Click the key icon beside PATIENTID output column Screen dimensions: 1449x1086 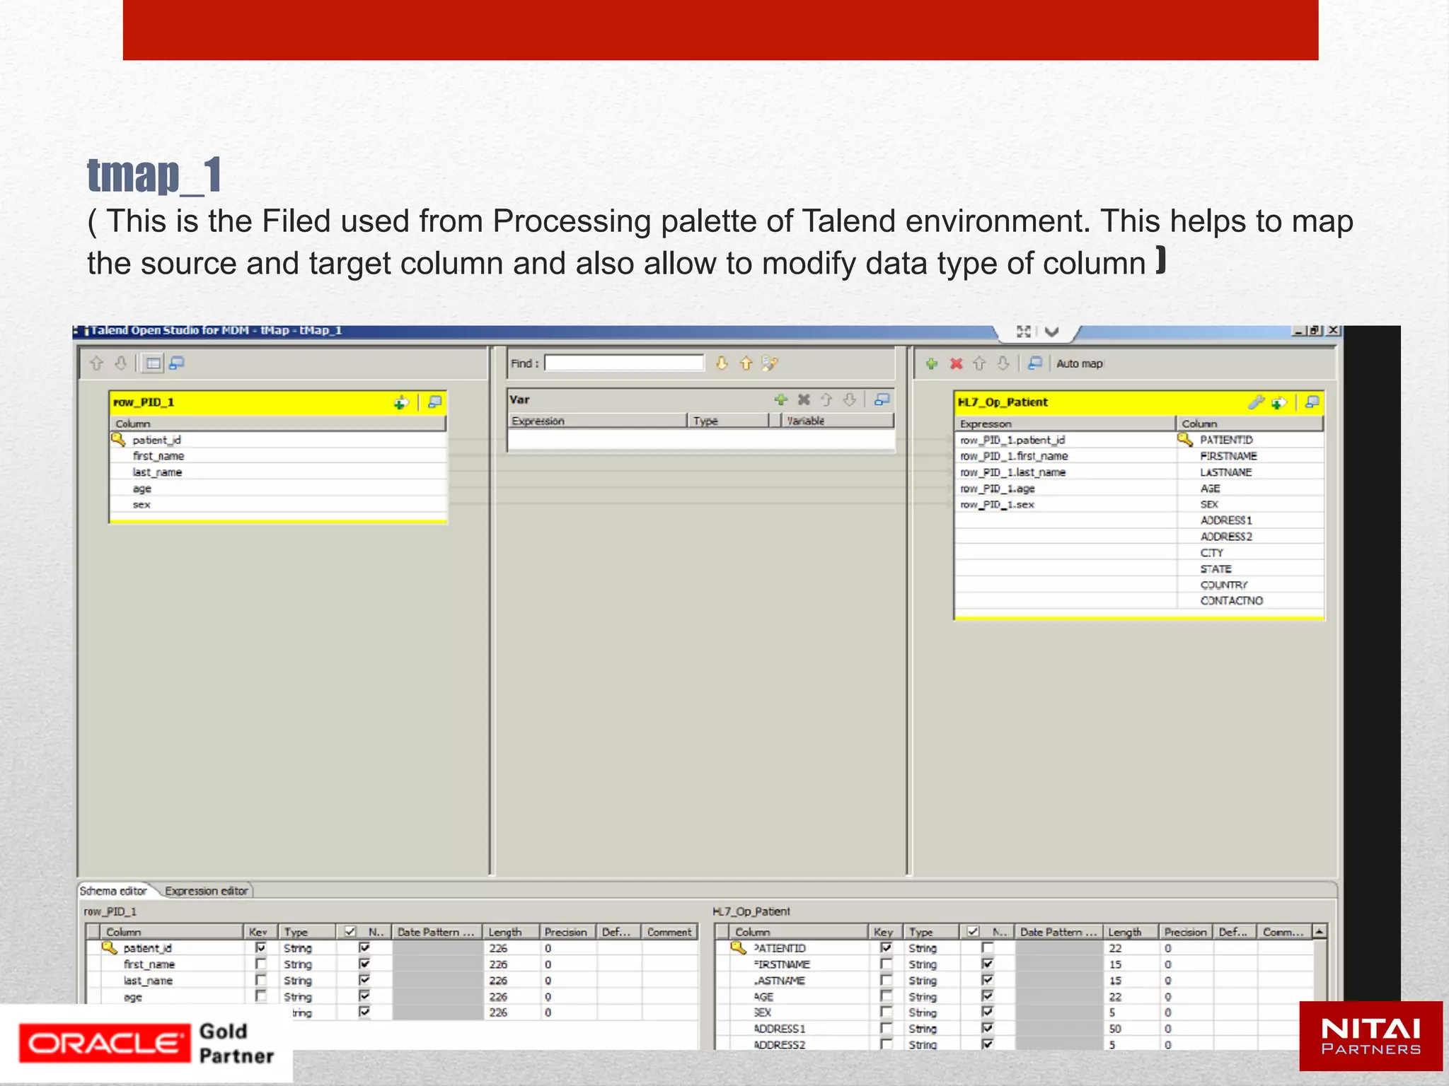tap(1185, 440)
